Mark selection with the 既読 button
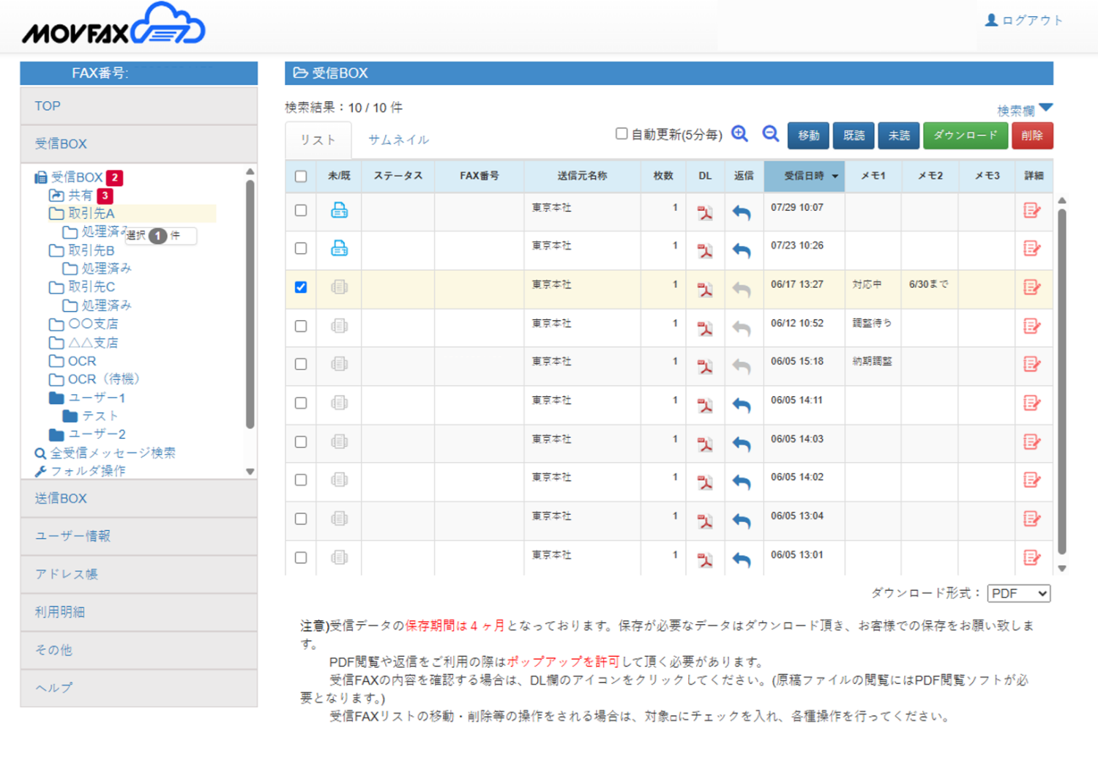This screenshot has width=1098, height=758. pyautogui.click(x=854, y=135)
